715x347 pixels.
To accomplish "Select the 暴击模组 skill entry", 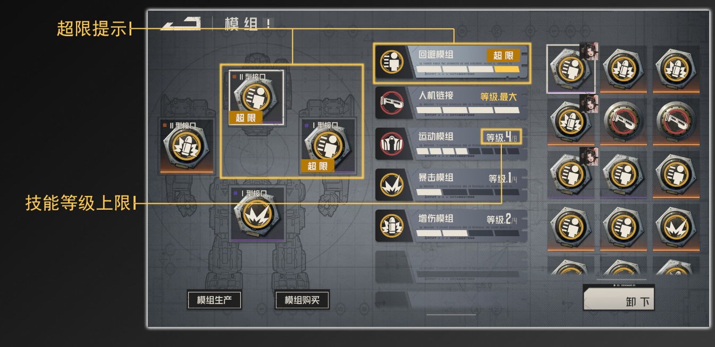I will pyautogui.click(x=451, y=185).
